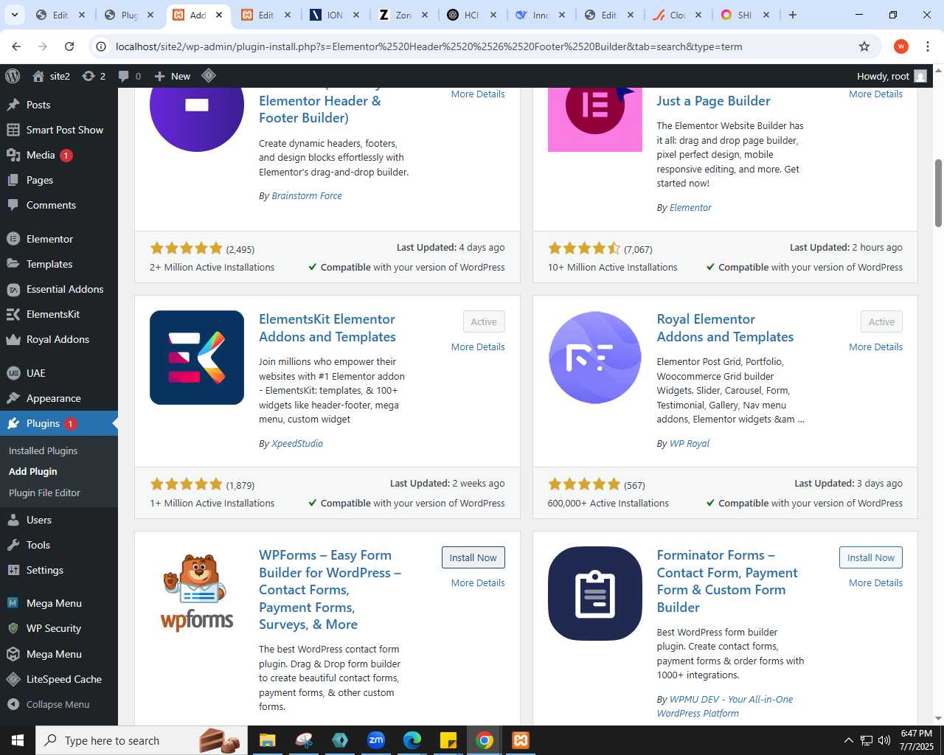Image resolution: width=944 pixels, height=755 pixels.
Task: Click the Royal Elementor Addons logo thumbnail
Action: tap(595, 358)
